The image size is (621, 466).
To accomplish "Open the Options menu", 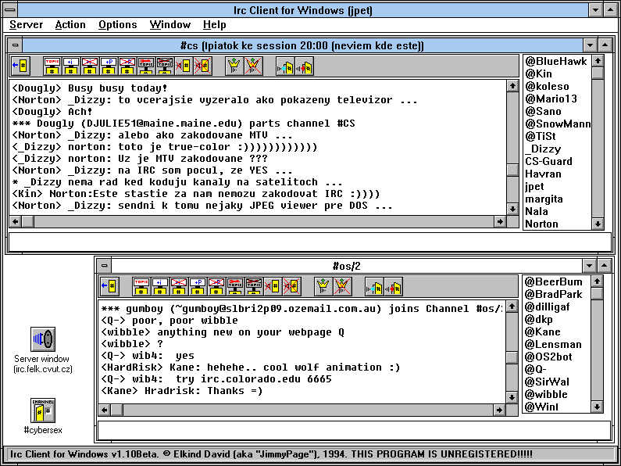I will 117,25.
